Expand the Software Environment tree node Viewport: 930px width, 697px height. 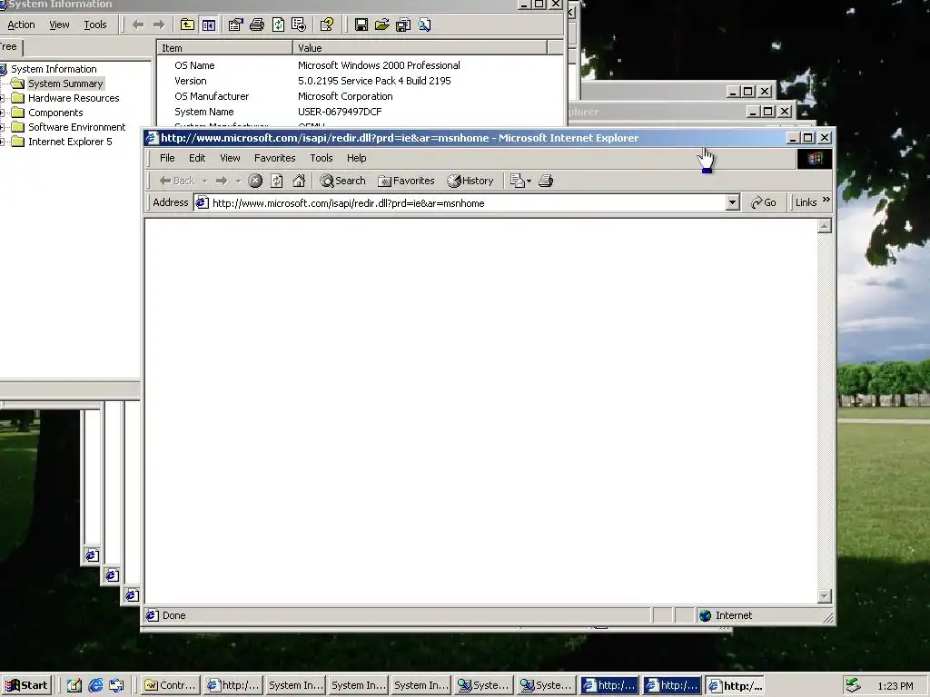(x=3, y=127)
